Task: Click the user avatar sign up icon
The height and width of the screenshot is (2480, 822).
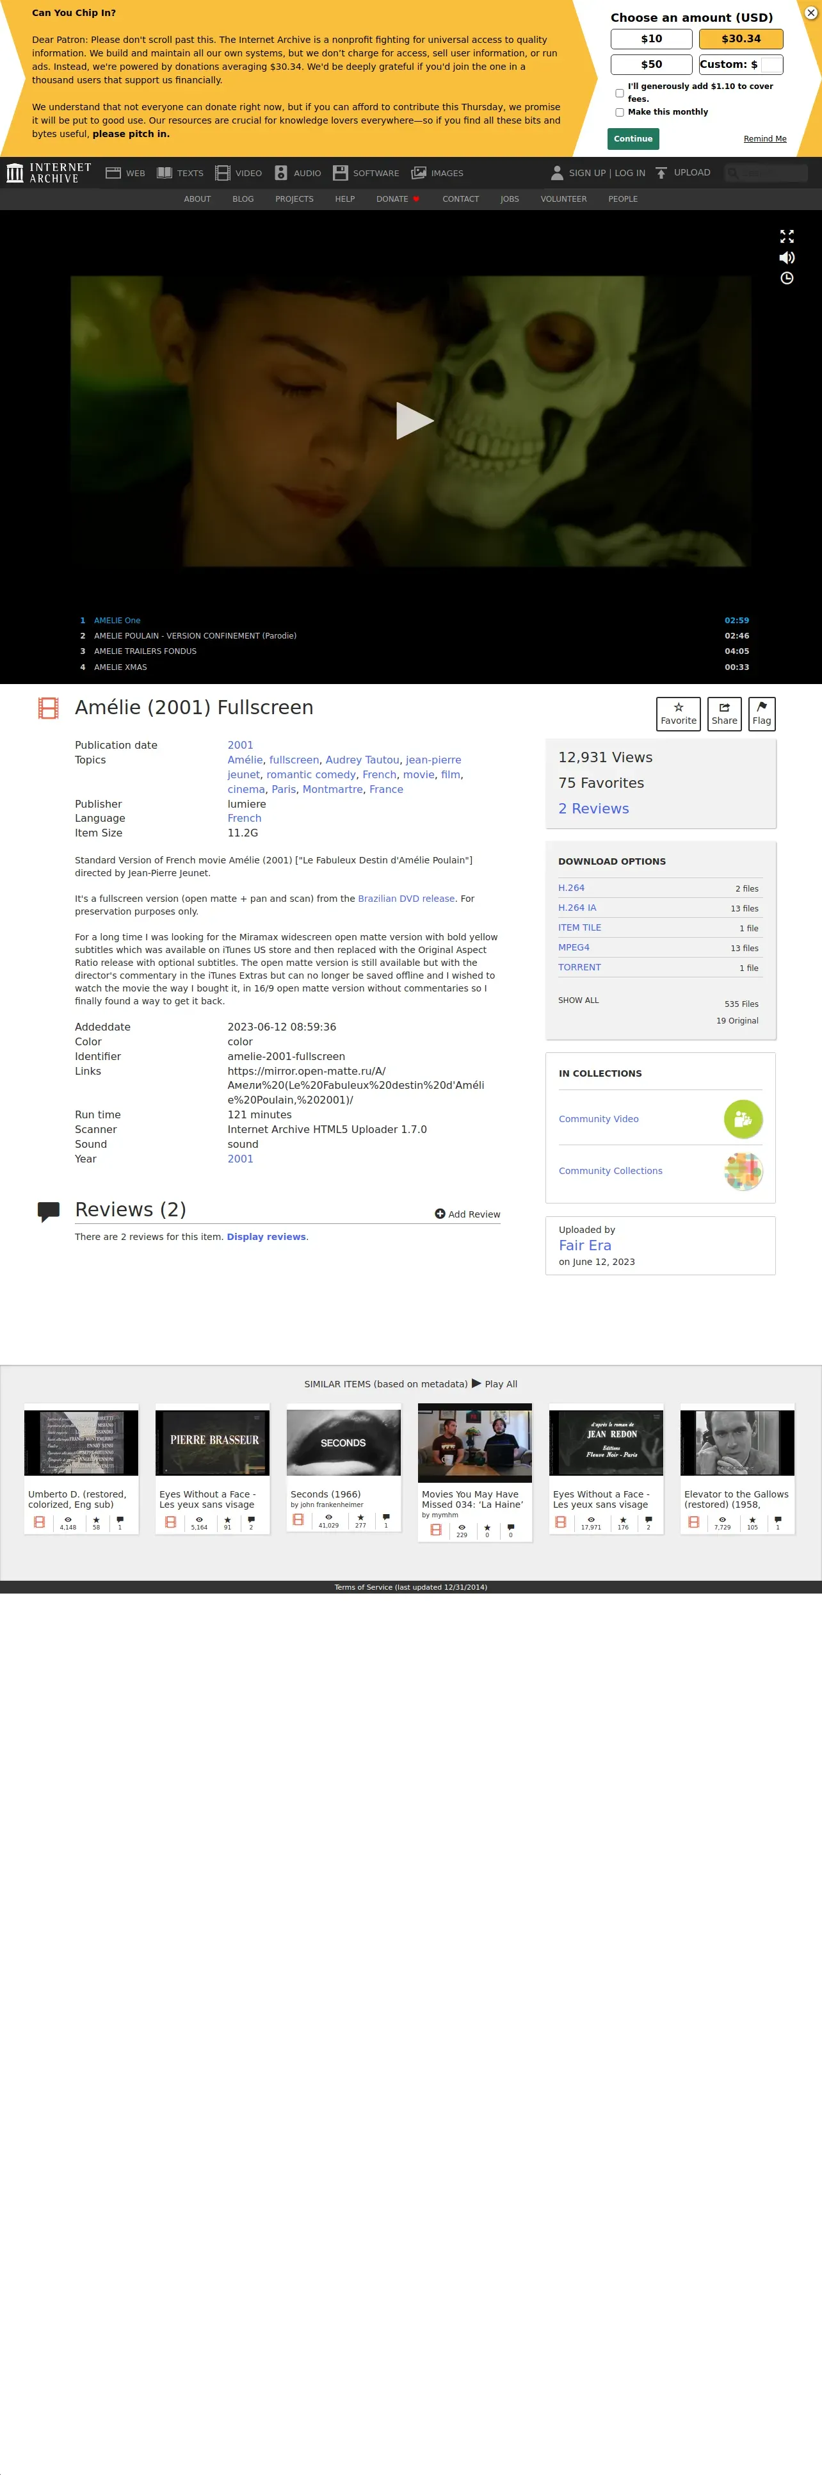Action: (x=556, y=174)
